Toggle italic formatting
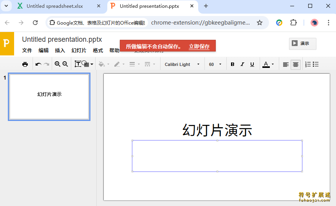The image size is (336, 206). [x=242, y=64]
